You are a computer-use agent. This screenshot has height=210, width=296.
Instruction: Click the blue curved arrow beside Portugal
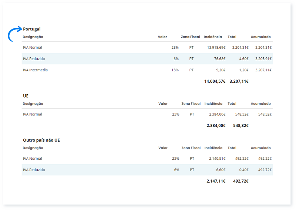[x=14, y=33]
